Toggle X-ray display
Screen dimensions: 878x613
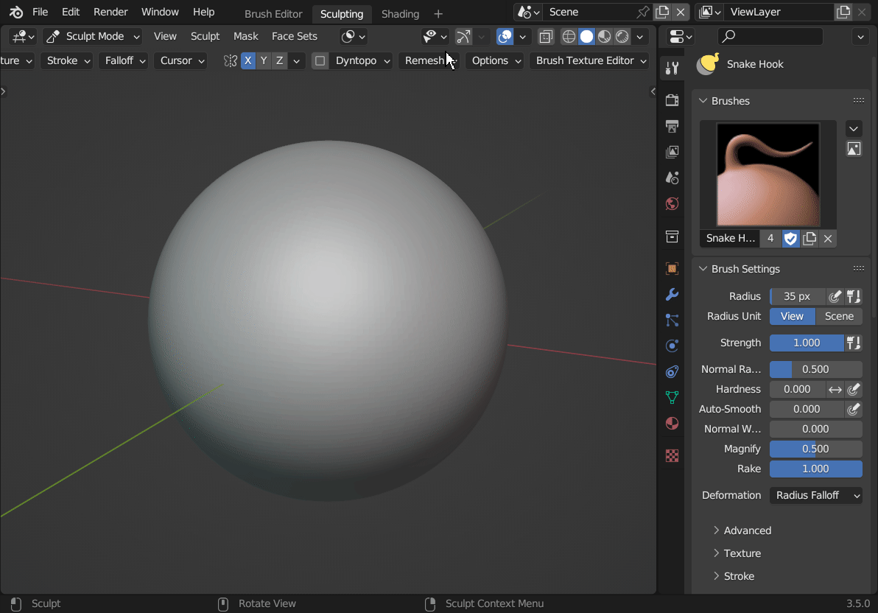click(x=545, y=36)
